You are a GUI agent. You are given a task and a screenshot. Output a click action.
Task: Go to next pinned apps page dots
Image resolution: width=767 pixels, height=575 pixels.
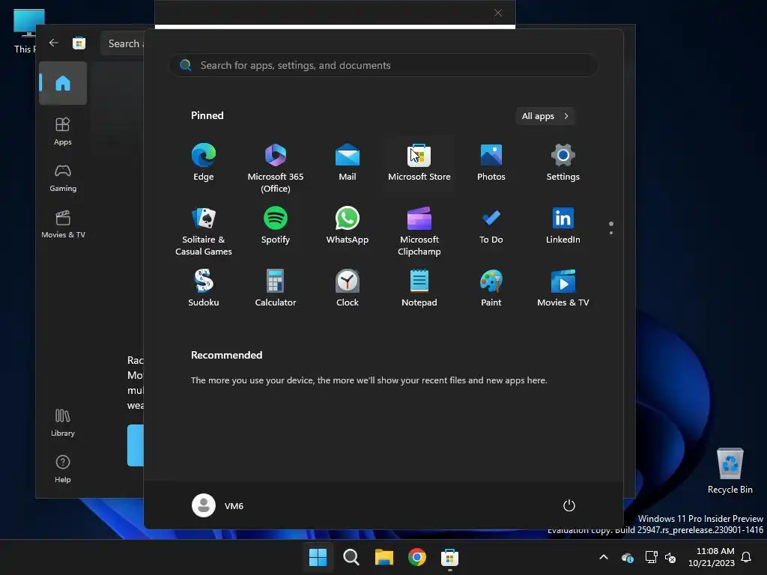(611, 228)
